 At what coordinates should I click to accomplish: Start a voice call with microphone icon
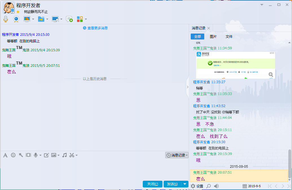(6, 19)
